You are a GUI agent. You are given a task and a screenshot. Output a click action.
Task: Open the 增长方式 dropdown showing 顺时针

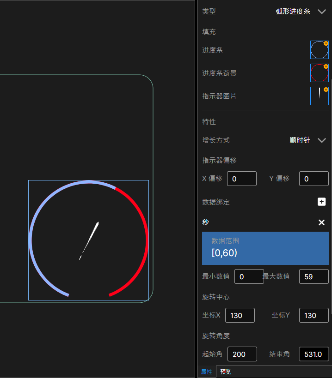[307, 140]
